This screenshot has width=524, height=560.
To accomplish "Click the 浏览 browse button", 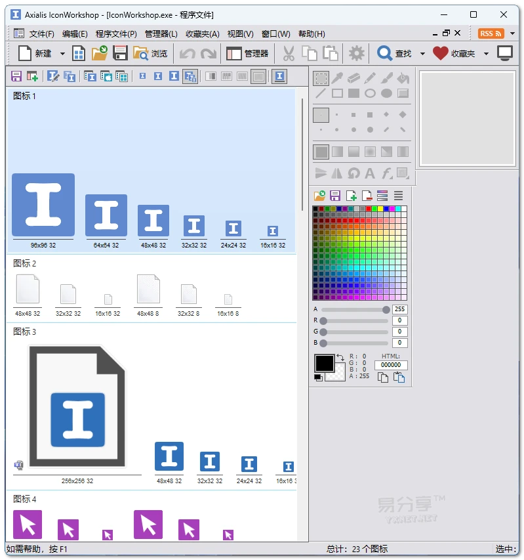I will (x=150, y=54).
